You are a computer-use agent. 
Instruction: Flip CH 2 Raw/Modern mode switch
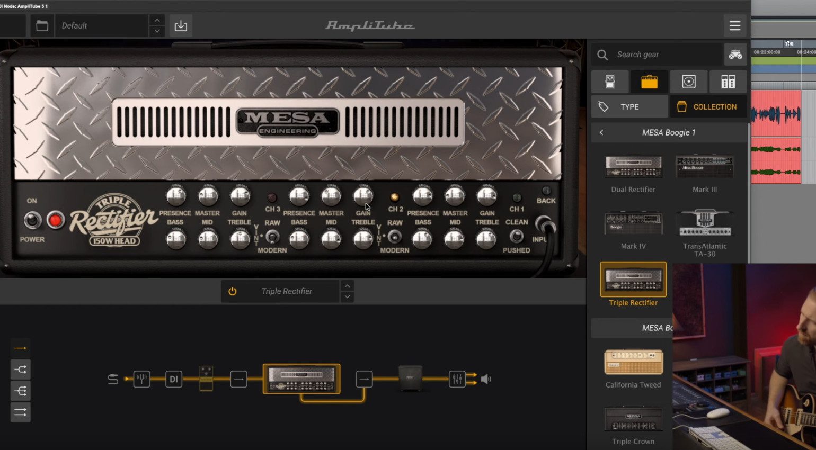(x=394, y=237)
